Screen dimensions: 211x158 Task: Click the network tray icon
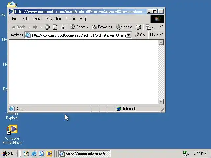(x=186, y=154)
